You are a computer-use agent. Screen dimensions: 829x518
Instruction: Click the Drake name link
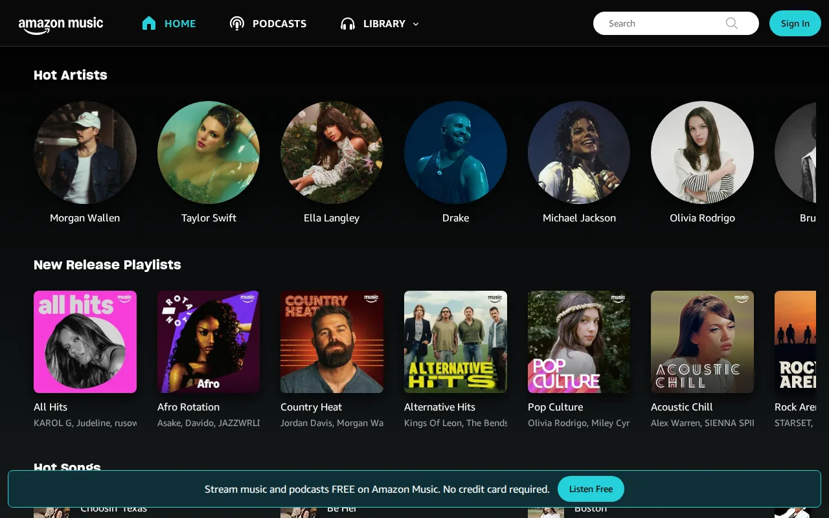point(455,218)
